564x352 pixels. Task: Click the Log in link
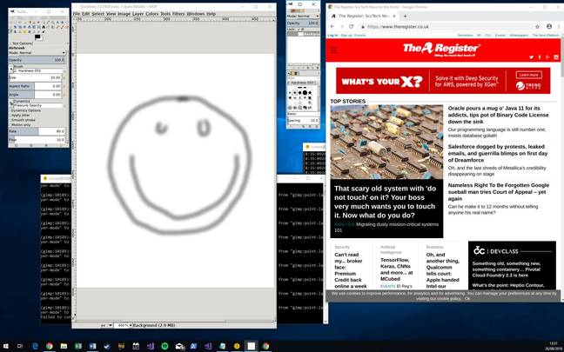pyautogui.click(x=332, y=35)
